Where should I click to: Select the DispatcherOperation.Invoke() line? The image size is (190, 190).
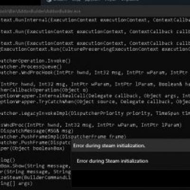(x=35, y=61)
